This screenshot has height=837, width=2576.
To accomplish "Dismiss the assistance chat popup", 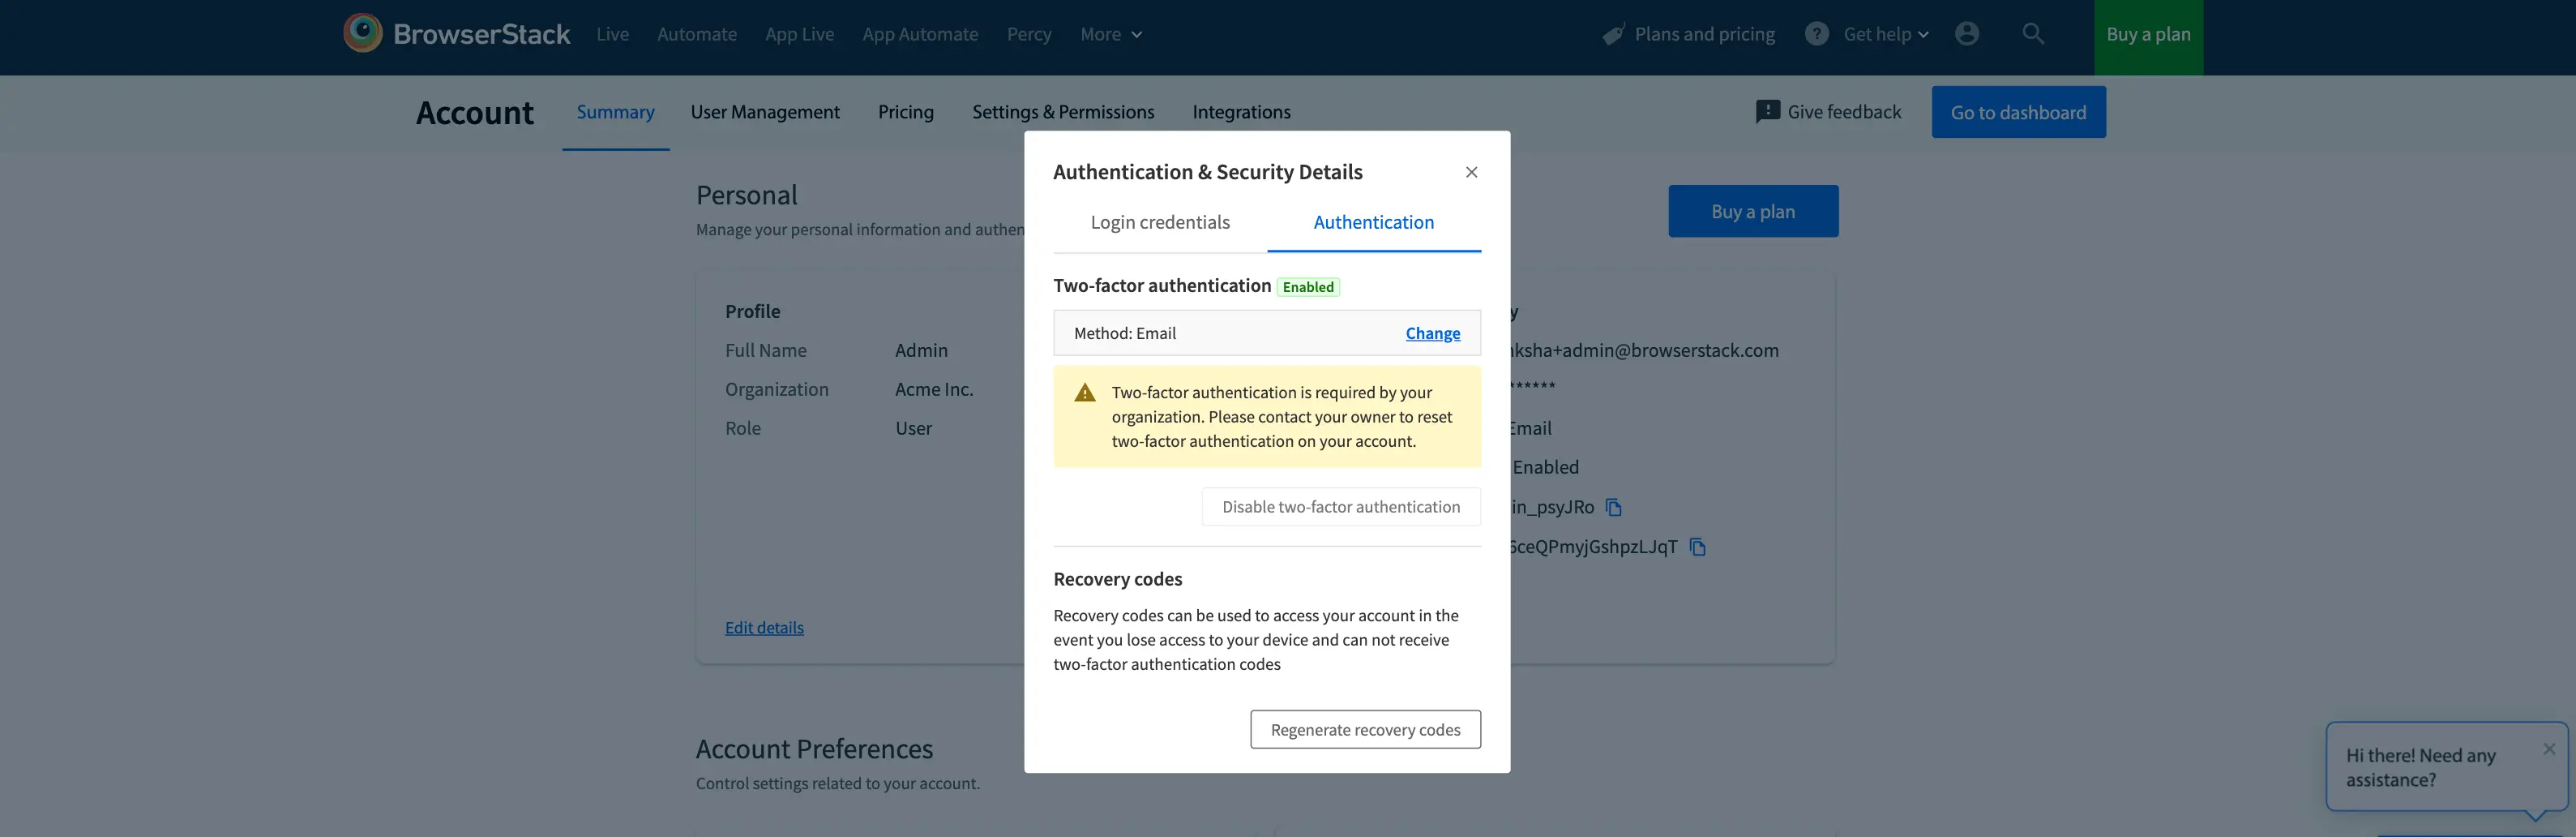I will point(2548,749).
